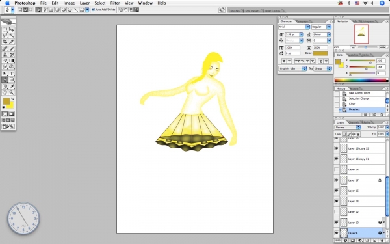This screenshot has height=244, width=390.
Task: Select the Pen tool in toolbox
Action: click(x=5, y=79)
